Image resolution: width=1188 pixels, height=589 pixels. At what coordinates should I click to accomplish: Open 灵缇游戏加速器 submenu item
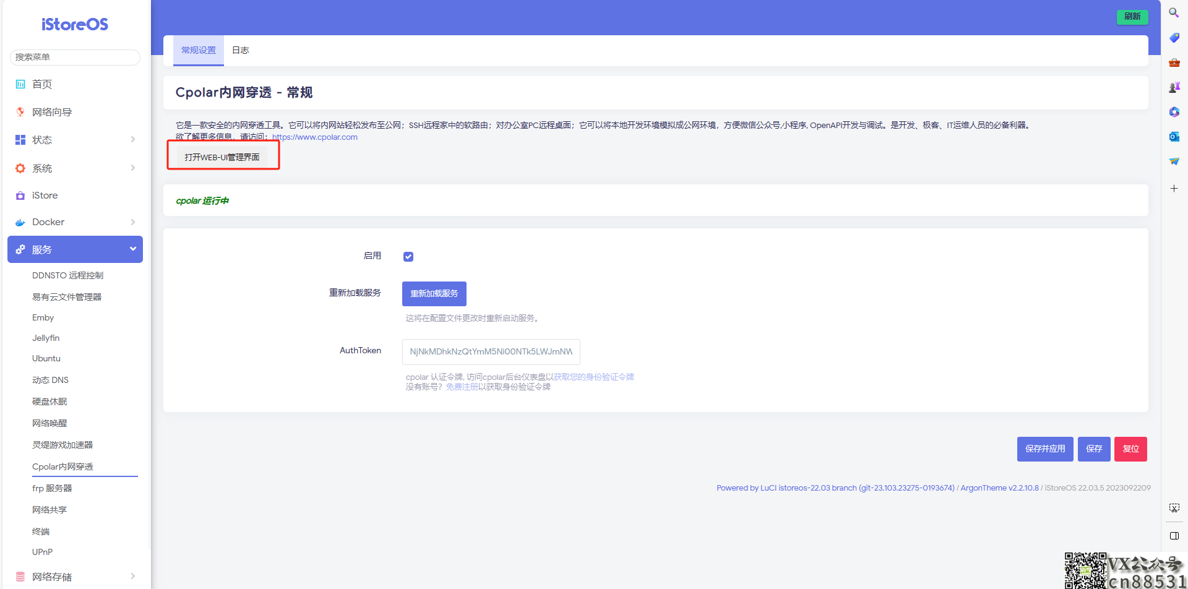point(62,445)
